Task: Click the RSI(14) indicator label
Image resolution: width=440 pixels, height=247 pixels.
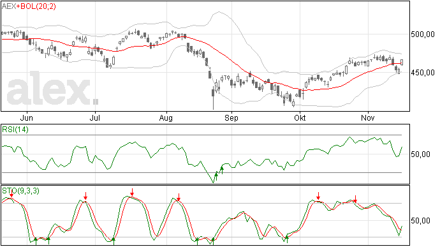Action: (x=15, y=130)
